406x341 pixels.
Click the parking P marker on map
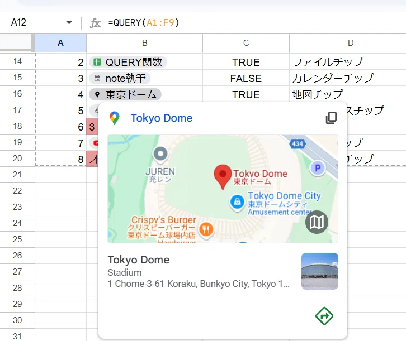(318, 168)
